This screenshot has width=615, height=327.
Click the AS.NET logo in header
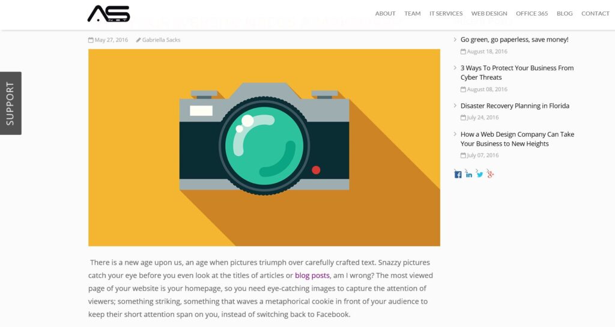[x=109, y=13]
